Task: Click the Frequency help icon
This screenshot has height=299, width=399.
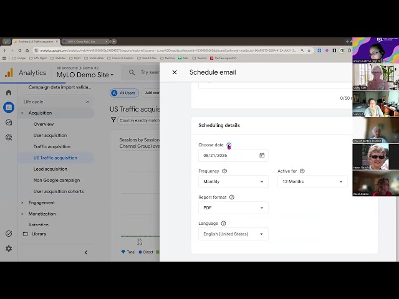Action: click(x=224, y=171)
